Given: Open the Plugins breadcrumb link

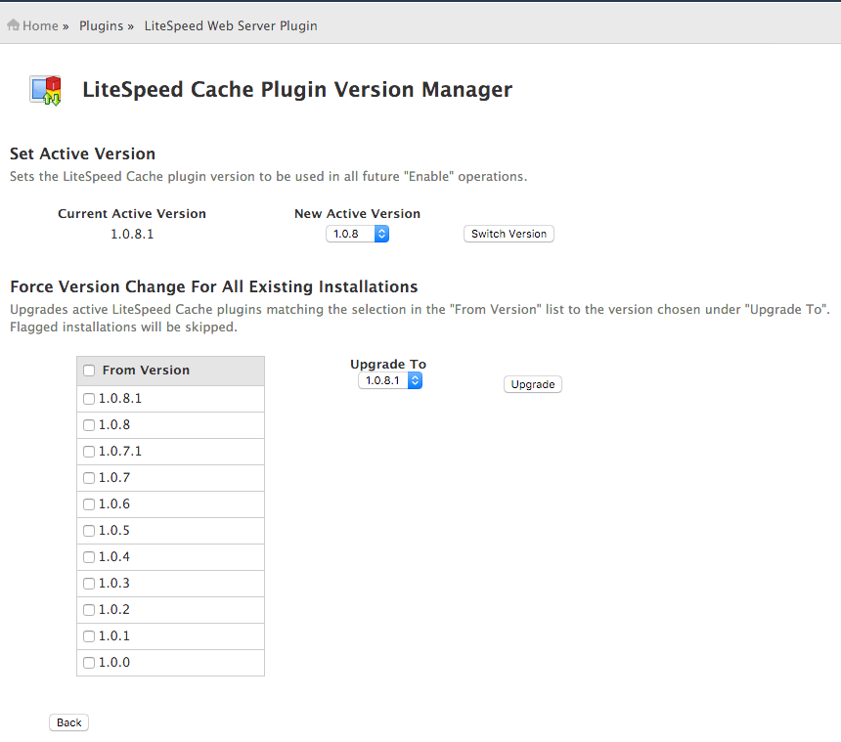Looking at the screenshot, I should coord(102,25).
